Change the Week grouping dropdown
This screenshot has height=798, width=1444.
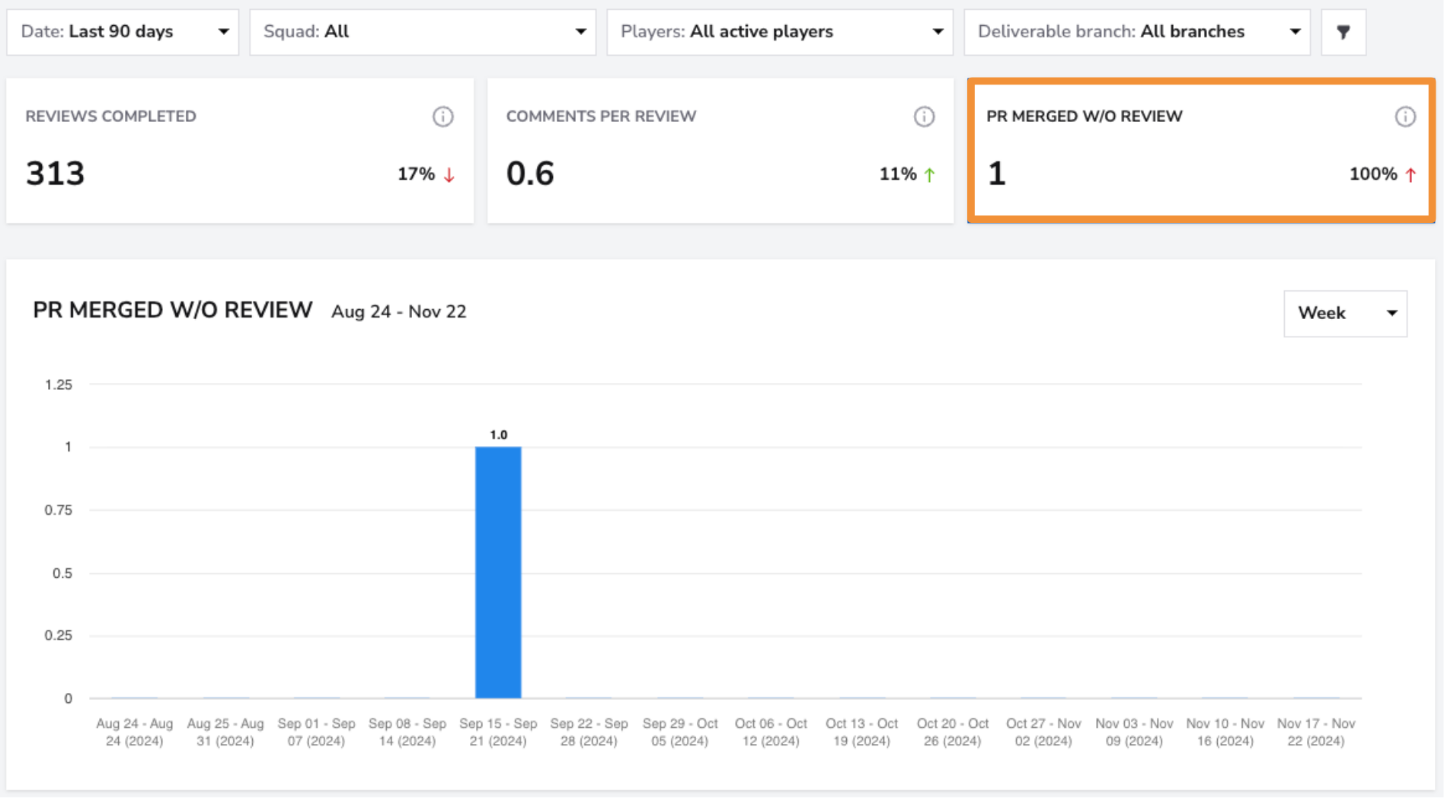pos(1345,313)
